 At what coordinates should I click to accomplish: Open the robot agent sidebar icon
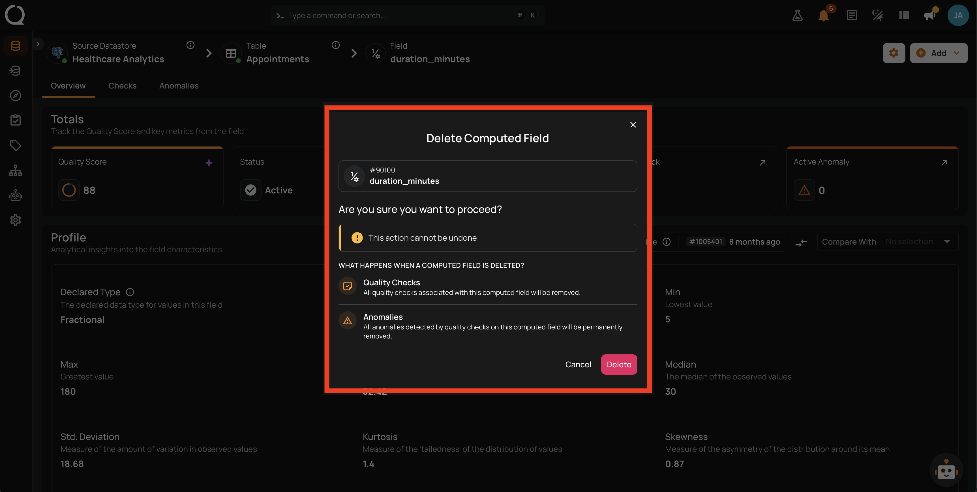click(x=16, y=195)
